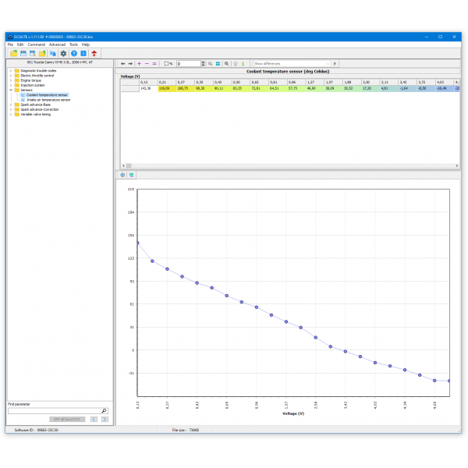Screen dimensions: 468x468
Task: Select the 119,09 yellow table cell
Action: point(164,89)
